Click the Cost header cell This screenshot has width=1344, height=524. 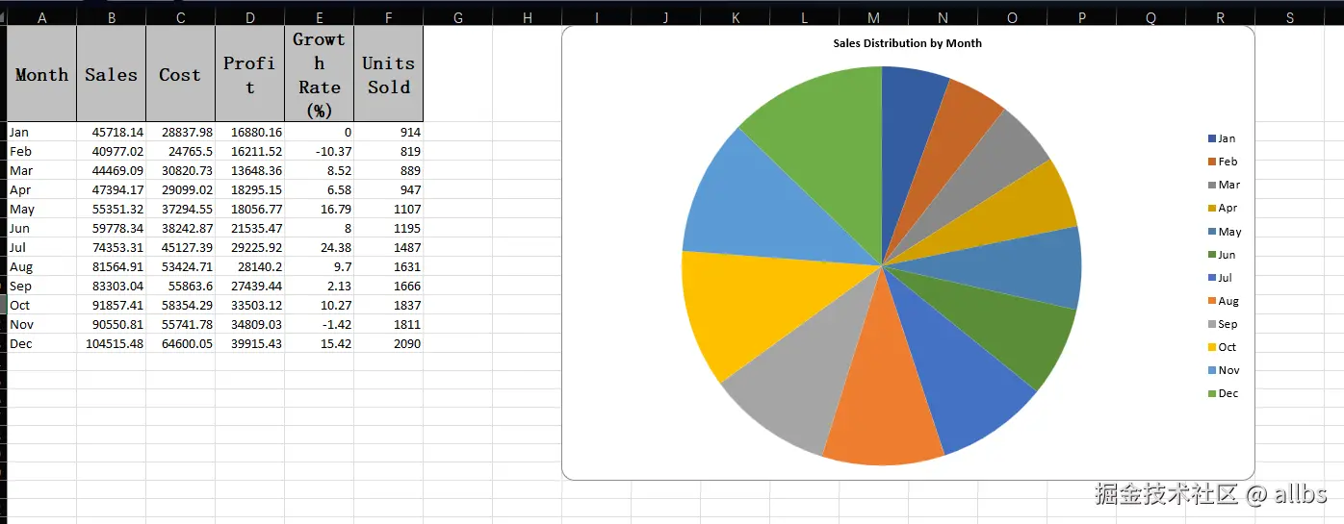pos(180,74)
